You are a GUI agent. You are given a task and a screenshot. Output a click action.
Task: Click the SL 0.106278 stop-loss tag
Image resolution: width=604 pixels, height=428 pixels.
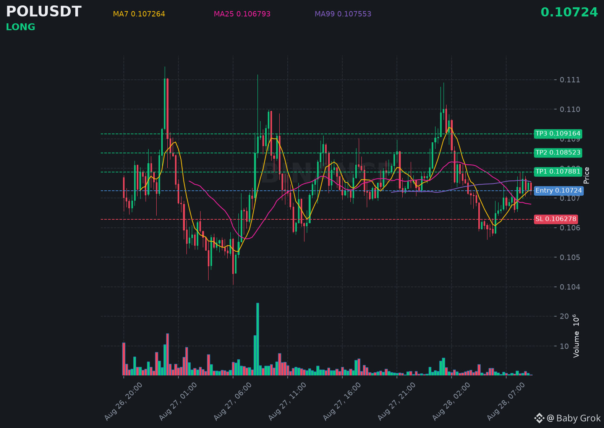(x=555, y=219)
